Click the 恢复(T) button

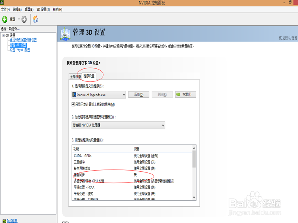(x=186, y=94)
